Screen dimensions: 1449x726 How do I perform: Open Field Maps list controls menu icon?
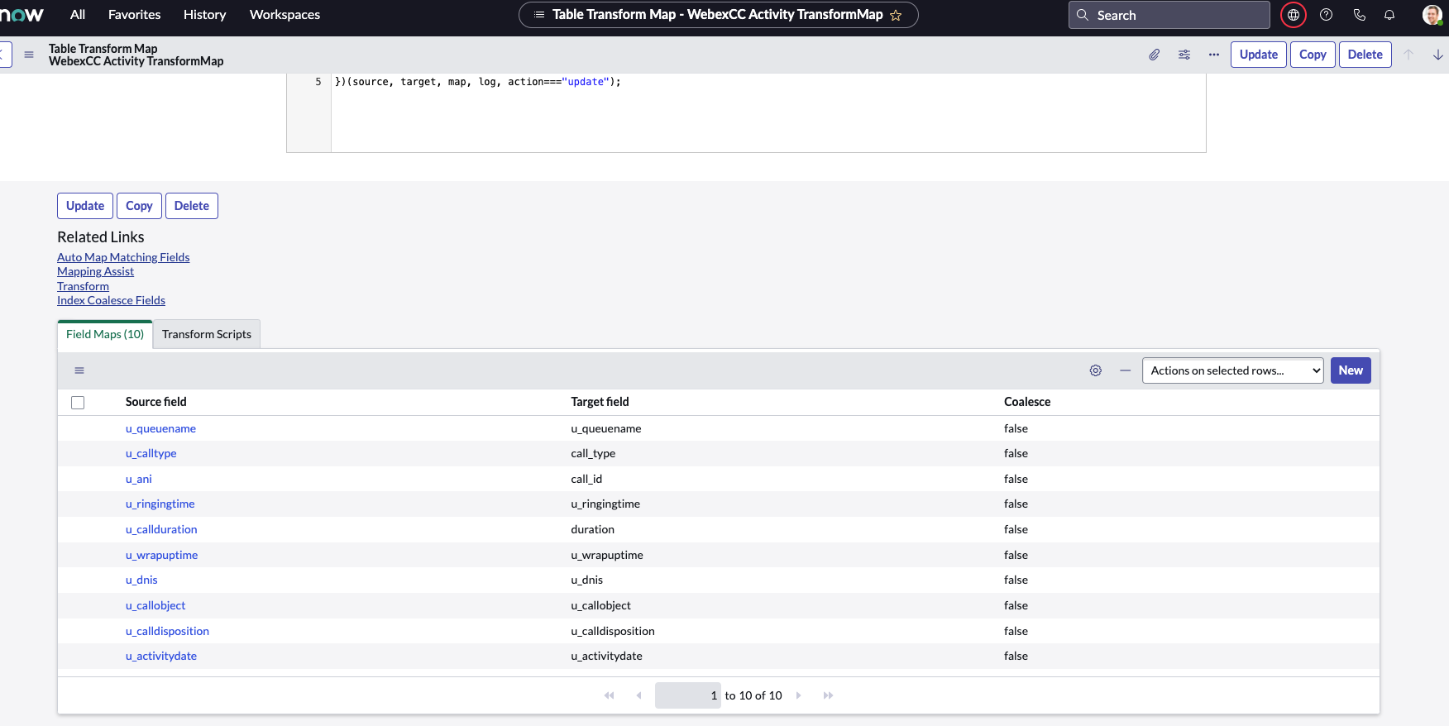[79, 370]
